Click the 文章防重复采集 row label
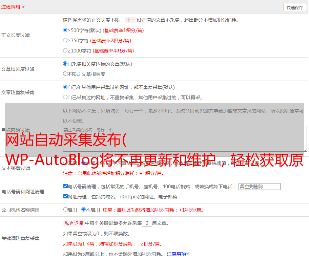This screenshot has width=309, height=260. pos(18,92)
